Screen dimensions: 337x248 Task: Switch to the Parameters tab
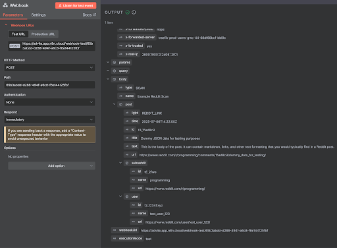(x=13, y=15)
